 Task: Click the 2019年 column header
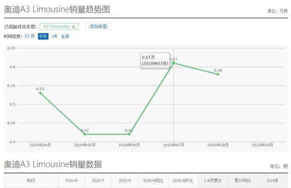[272, 181]
